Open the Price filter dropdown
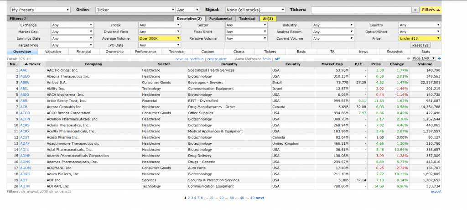 point(420,38)
